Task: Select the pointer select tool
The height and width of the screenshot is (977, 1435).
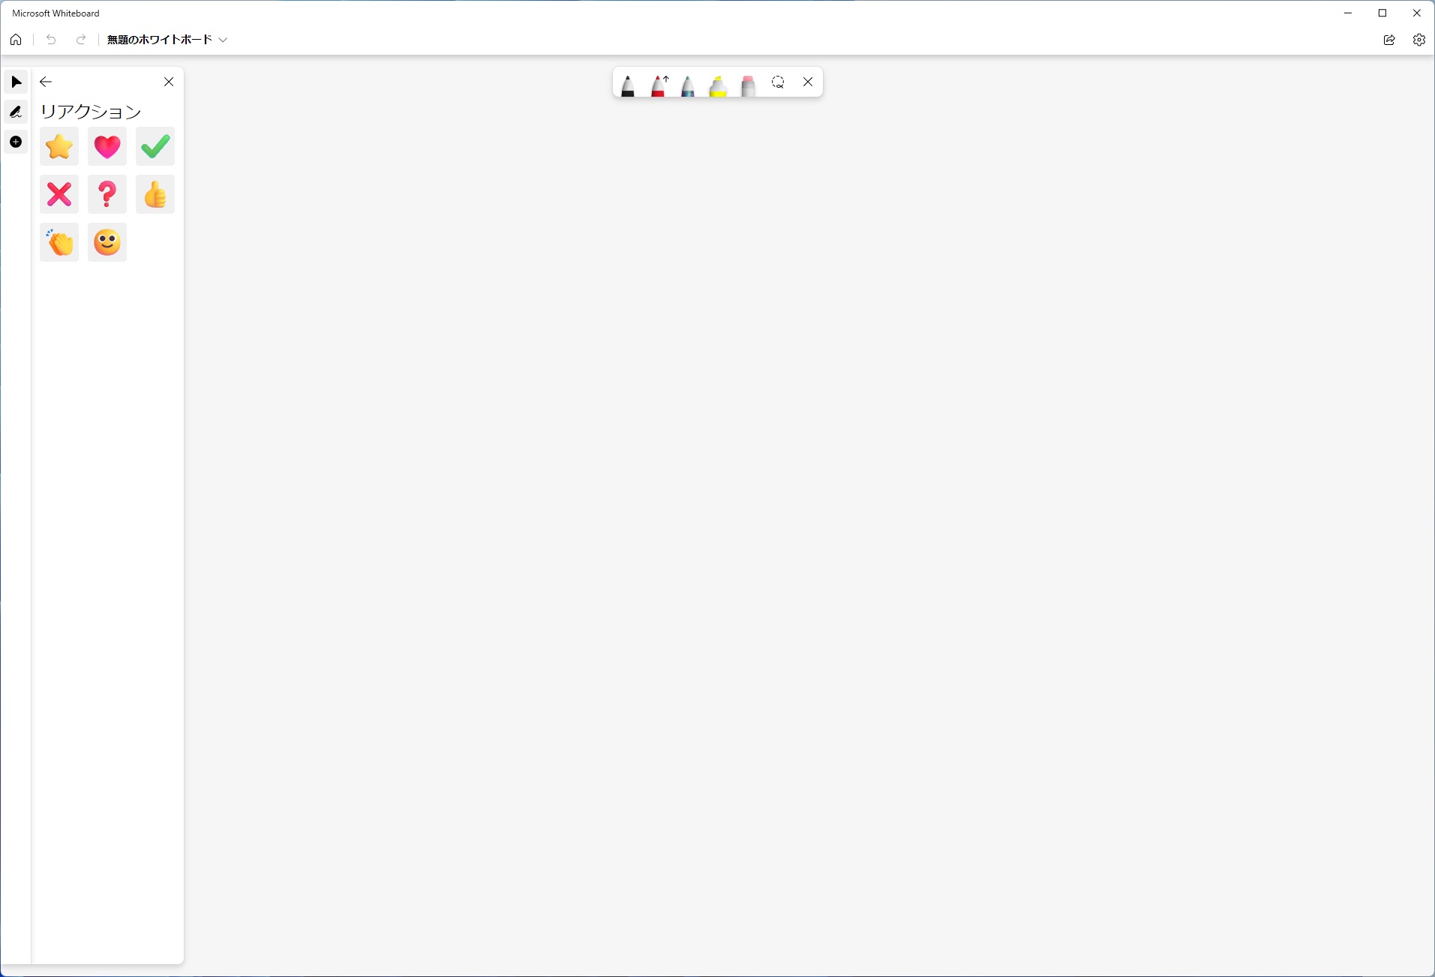Action: [16, 82]
